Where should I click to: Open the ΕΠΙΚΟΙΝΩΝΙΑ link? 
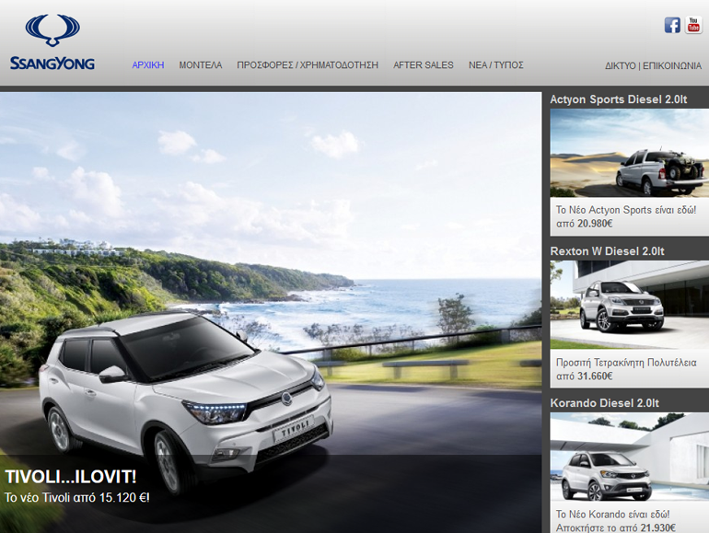pyautogui.click(x=672, y=66)
